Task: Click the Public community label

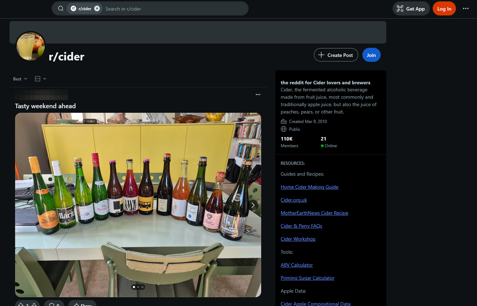Action: (295, 129)
